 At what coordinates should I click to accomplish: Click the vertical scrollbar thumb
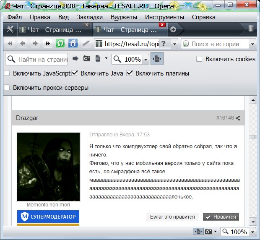[253, 137]
